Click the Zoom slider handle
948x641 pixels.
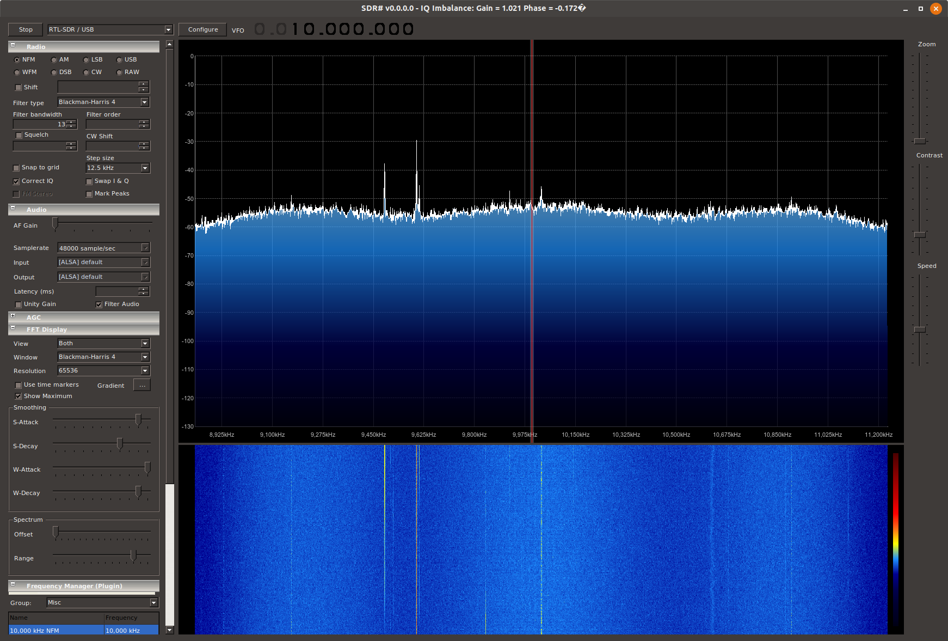(920, 141)
